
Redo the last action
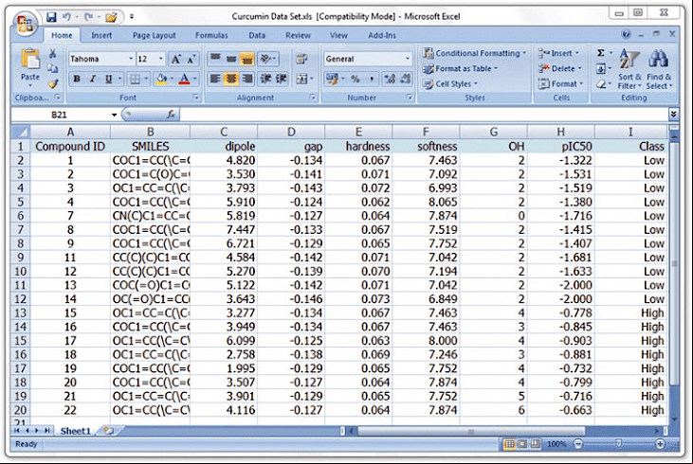(89, 17)
